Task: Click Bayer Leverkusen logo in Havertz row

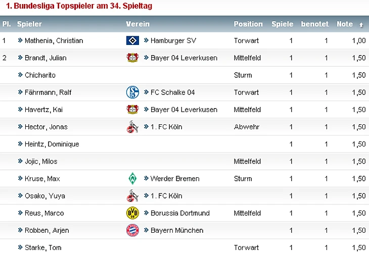Action: [x=132, y=110]
